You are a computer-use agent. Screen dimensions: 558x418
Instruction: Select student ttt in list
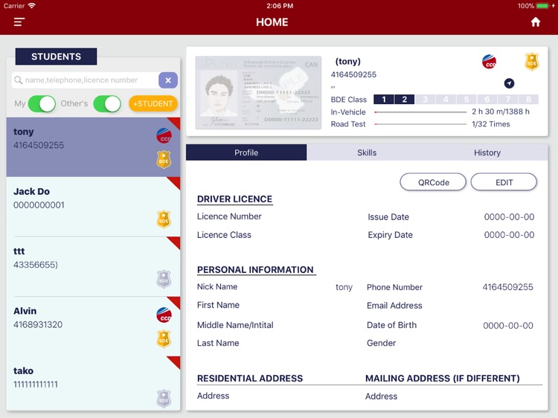tap(93, 266)
